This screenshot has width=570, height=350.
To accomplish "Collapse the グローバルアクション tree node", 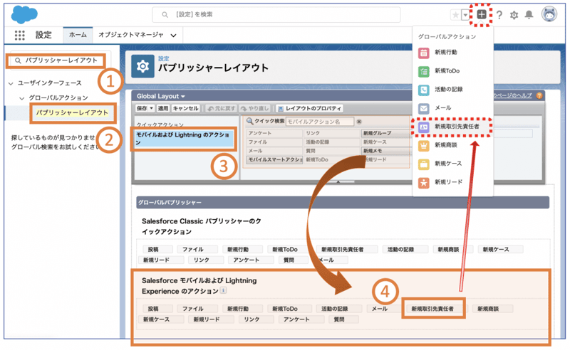I will (x=22, y=98).
